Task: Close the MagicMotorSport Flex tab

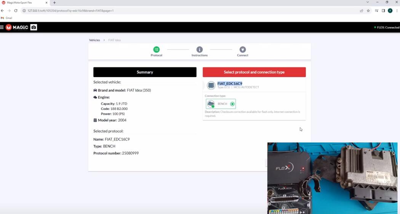Action: (x=46, y=3)
